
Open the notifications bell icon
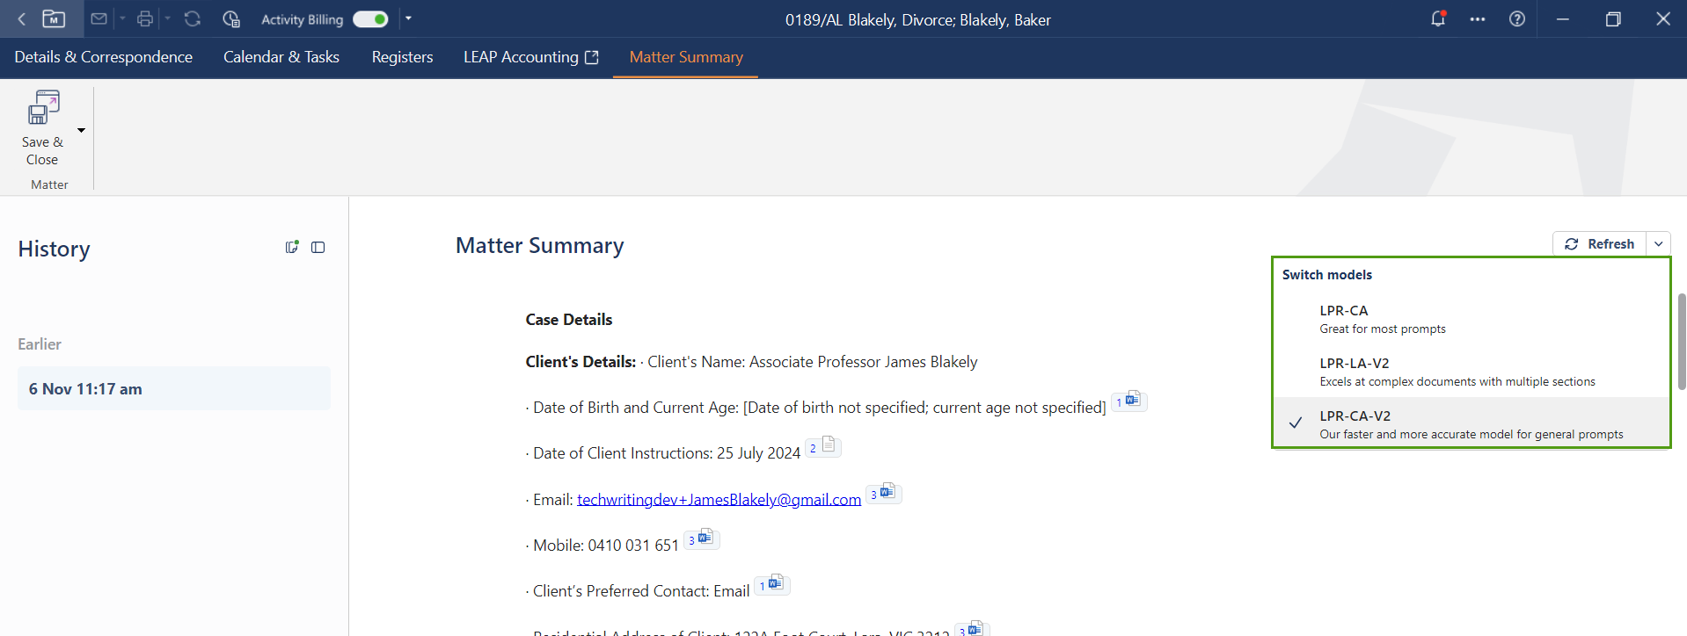coord(1438,18)
